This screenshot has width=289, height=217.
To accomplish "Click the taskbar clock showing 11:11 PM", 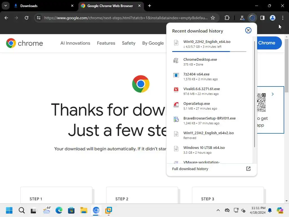I will [258, 210].
